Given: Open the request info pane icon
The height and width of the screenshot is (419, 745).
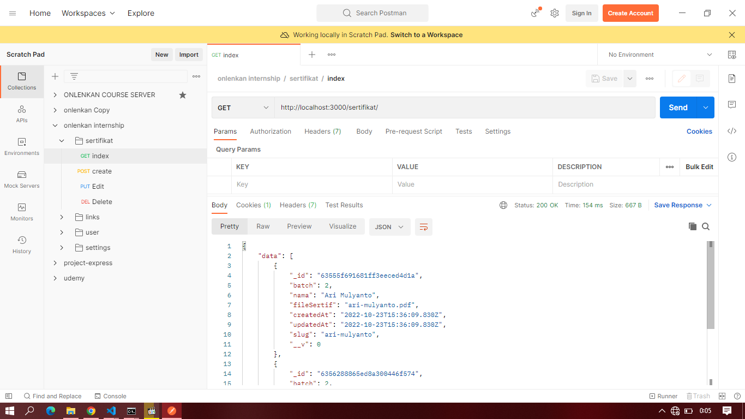Looking at the screenshot, I should tap(732, 157).
